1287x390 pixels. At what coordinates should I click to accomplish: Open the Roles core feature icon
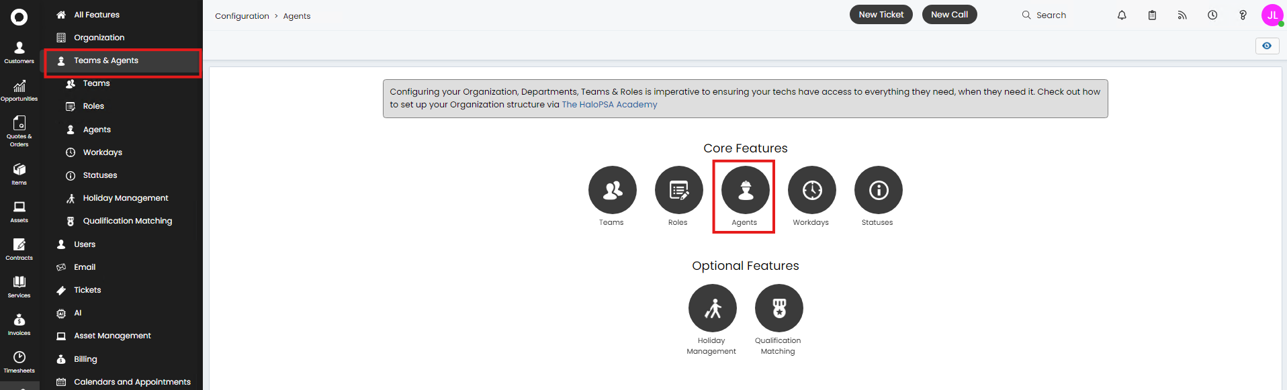point(678,191)
